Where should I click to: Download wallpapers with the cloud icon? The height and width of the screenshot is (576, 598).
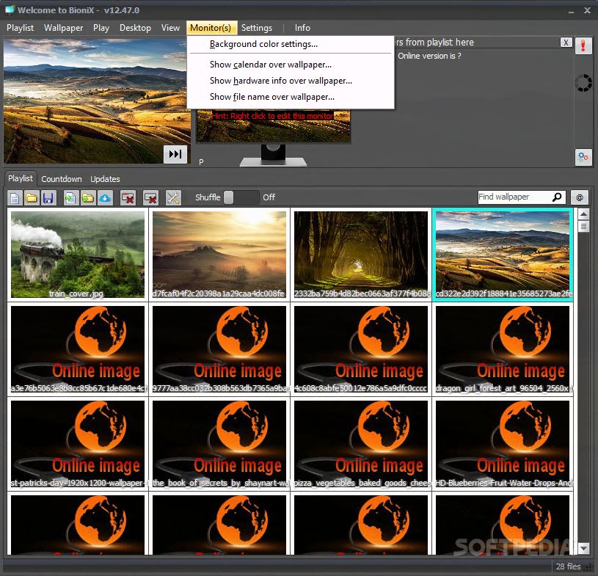tap(105, 198)
